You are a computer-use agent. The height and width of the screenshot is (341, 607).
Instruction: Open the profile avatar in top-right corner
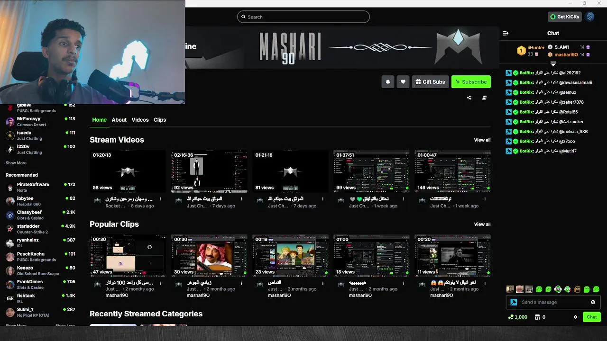tap(590, 17)
